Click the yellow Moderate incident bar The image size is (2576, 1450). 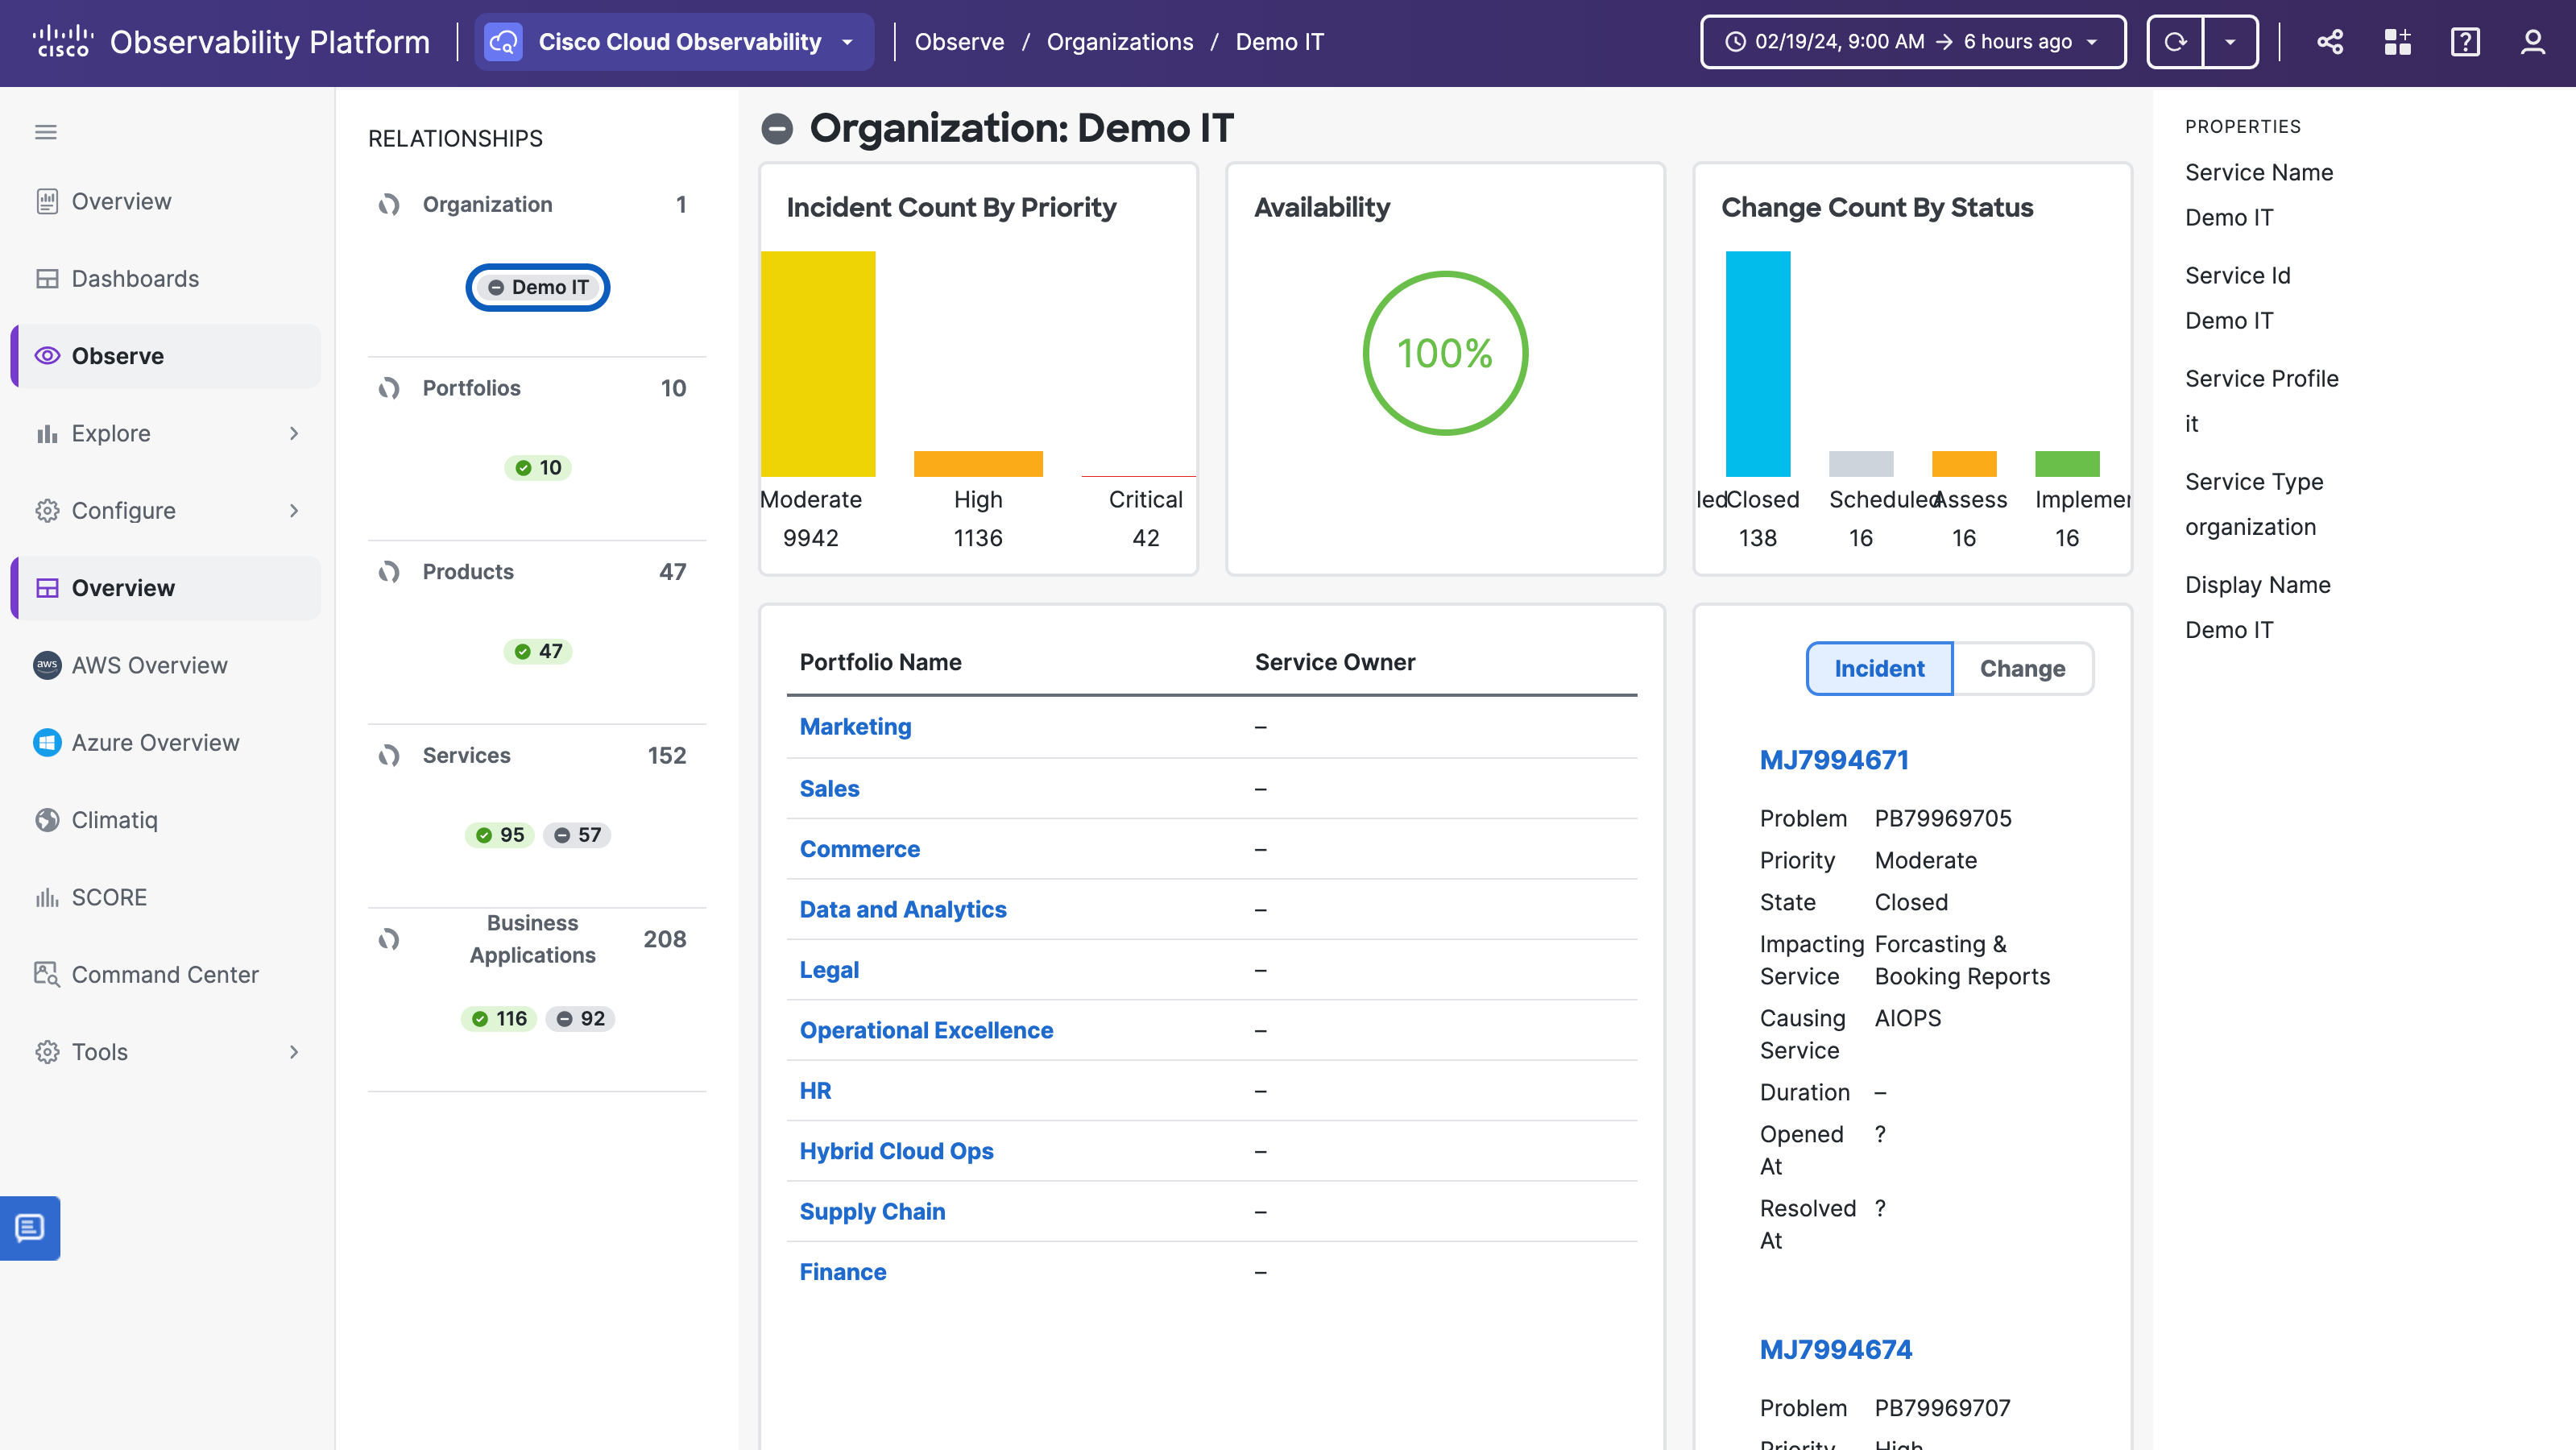(818, 364)
